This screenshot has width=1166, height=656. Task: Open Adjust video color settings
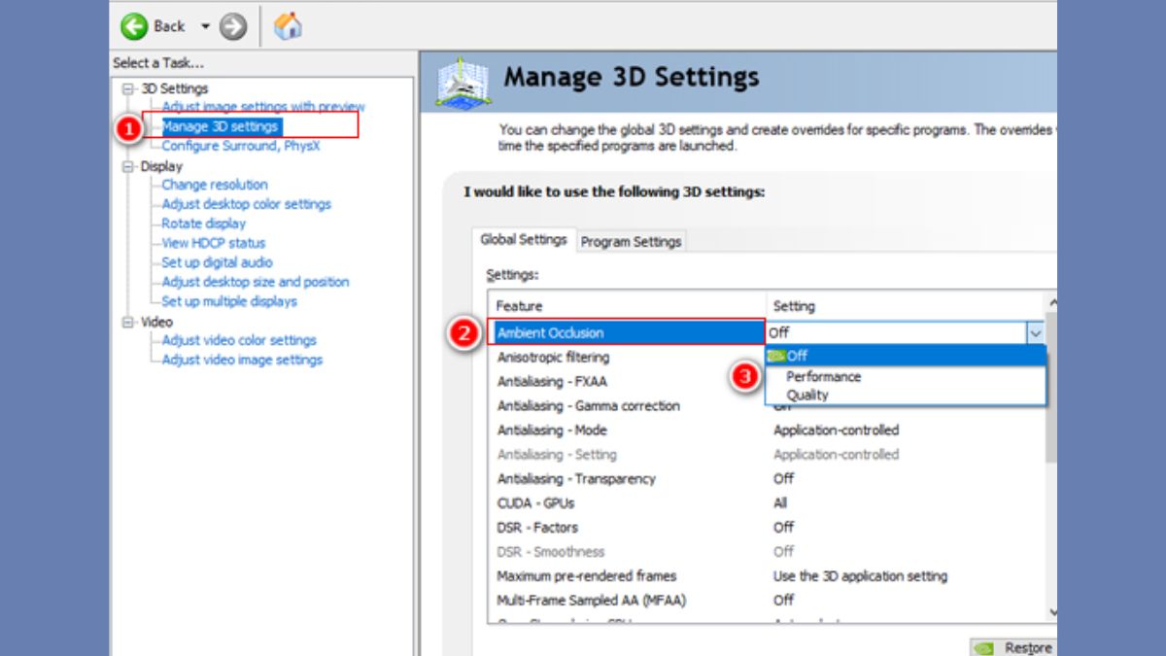click(239, 340)
